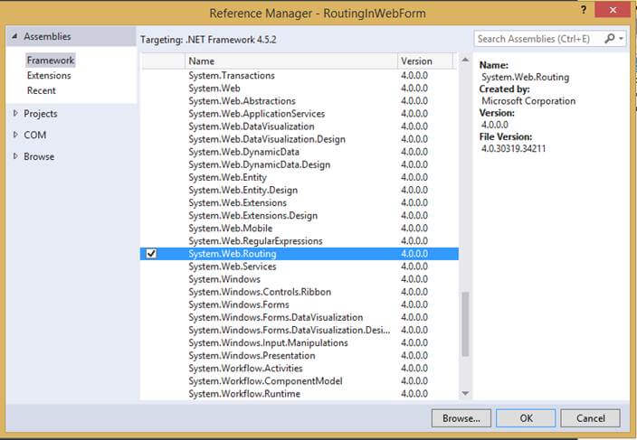
Task: Select System.Web.DataVisualization.Design
Action: pos(299,139)
